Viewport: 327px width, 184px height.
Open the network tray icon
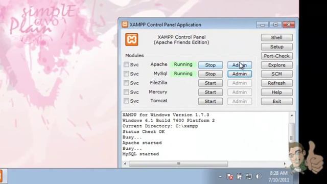point(249,176)
